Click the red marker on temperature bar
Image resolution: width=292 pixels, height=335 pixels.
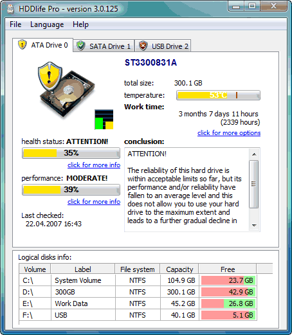237,95
